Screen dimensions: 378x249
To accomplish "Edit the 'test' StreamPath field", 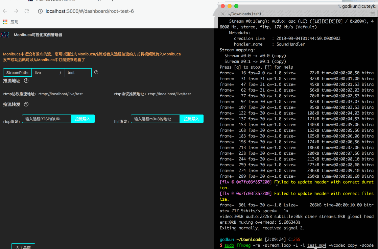I will 78,73.
